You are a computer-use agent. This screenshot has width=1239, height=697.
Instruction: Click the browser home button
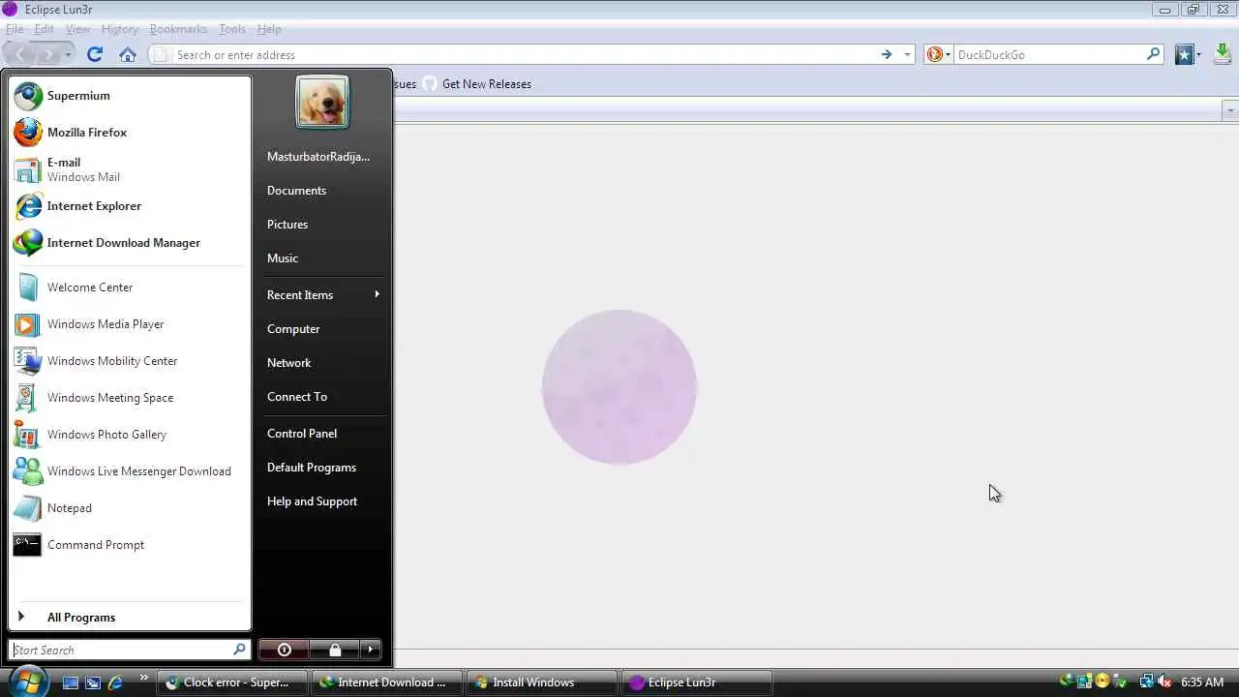click(128, 54)
